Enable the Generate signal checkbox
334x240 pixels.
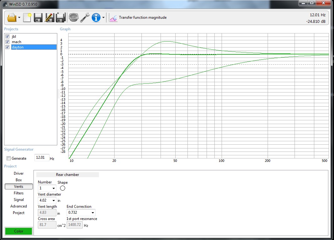[x=8, y=158]
